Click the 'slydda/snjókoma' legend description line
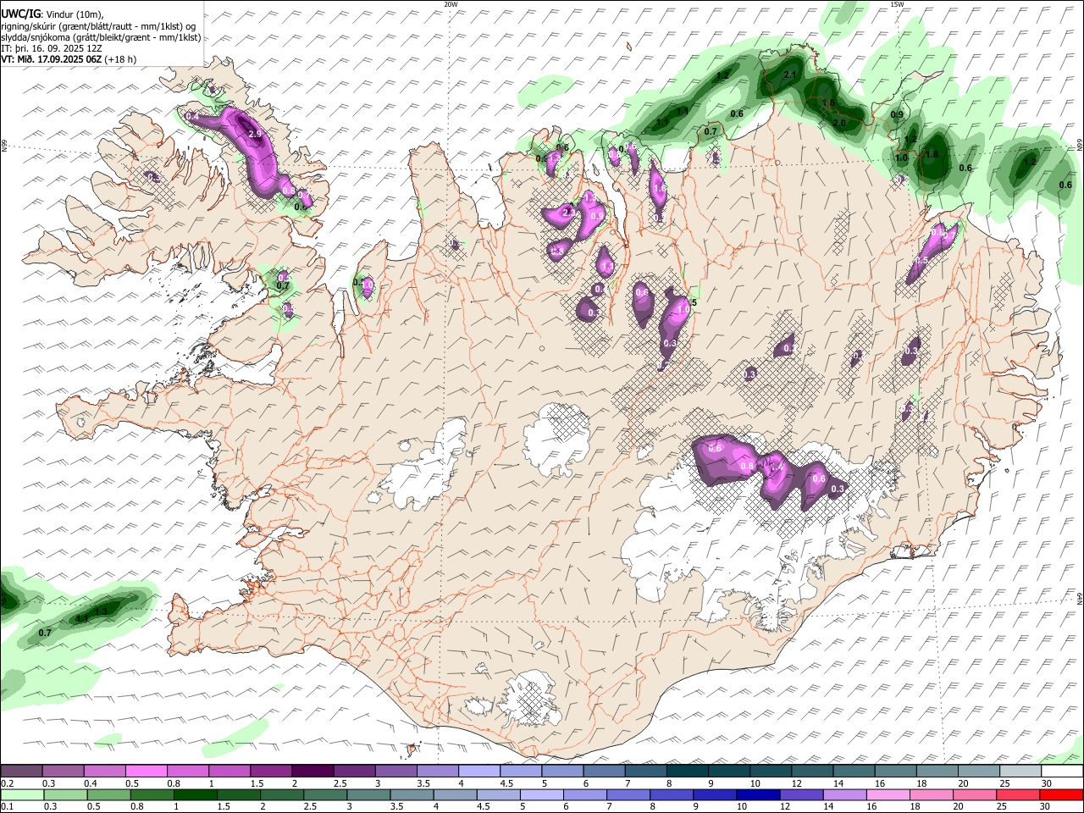1084x813 pixels. coord(101,37)
